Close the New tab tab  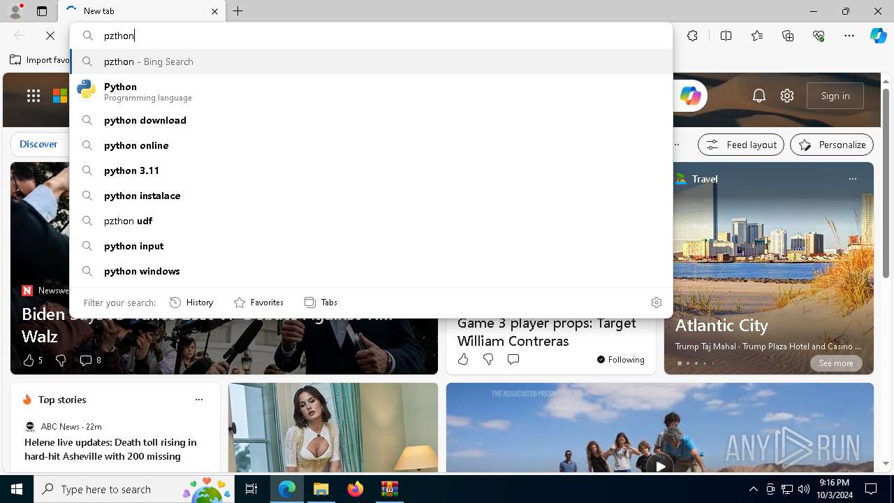coord(214,11)
